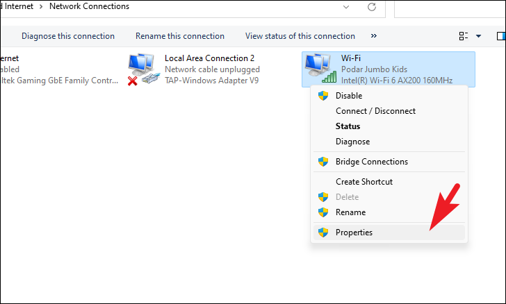Click the change view layout icon
This screenshot has width=506, height=304.
464,36
